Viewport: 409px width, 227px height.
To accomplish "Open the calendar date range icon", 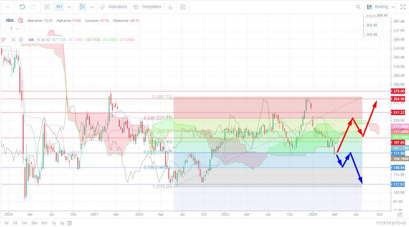I will 70,223.
